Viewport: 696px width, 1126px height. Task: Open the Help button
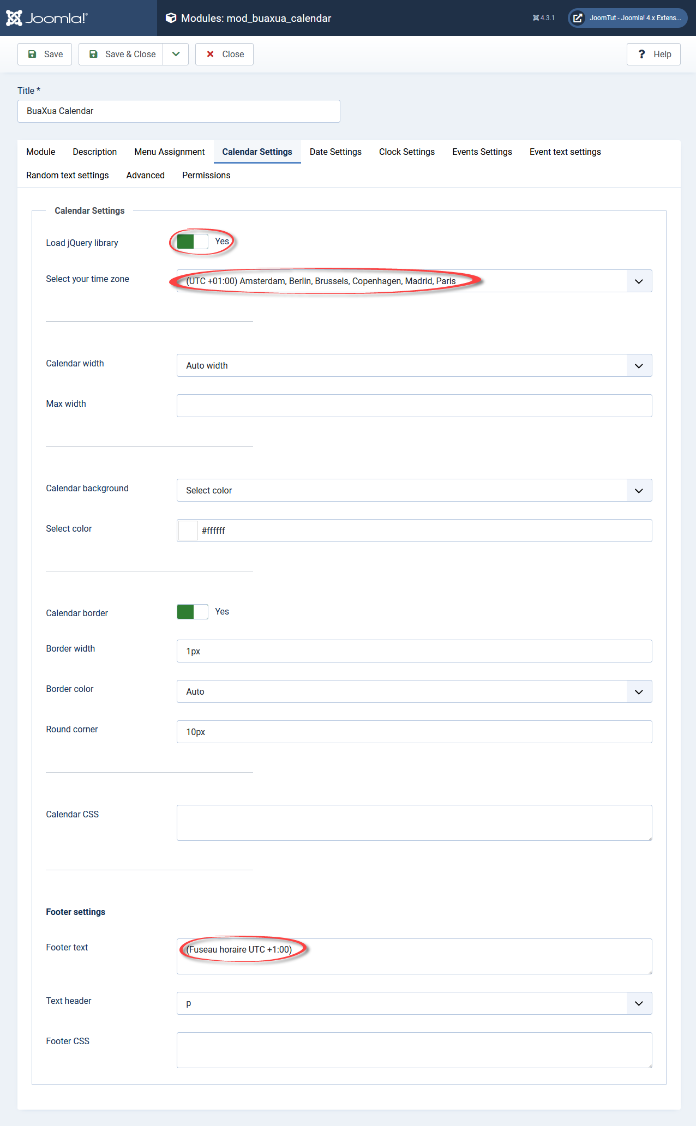pyautogui.click(x=653, y=54)
